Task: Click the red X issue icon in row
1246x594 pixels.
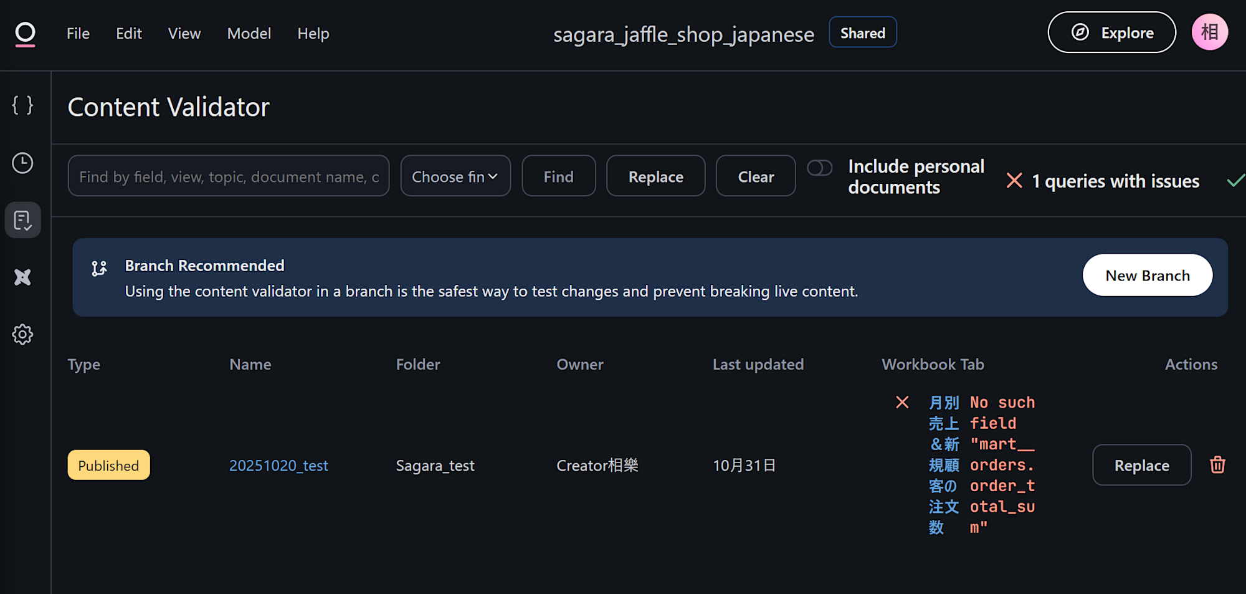Action: (x=902, y=403)
